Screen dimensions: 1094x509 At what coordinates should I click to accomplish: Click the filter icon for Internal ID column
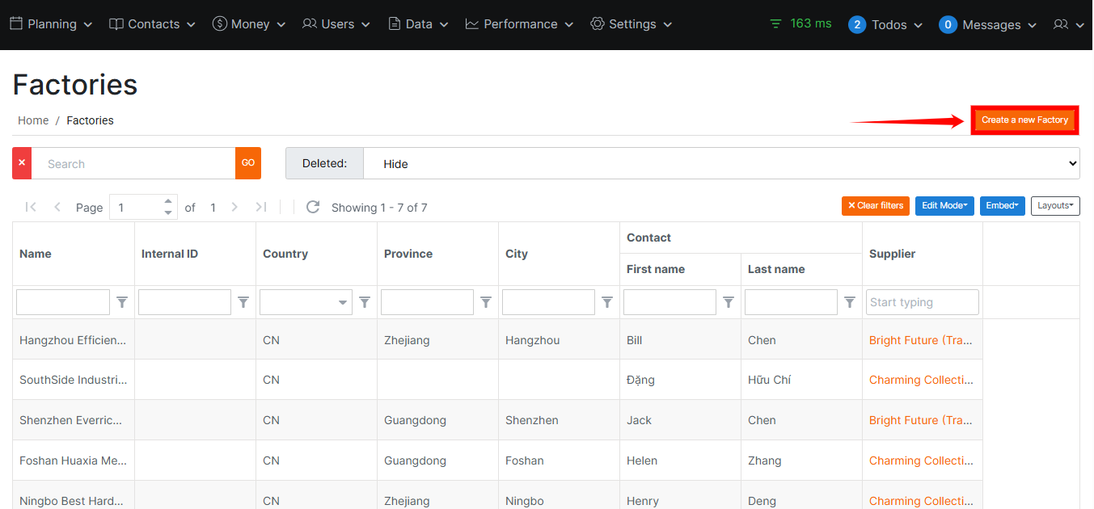tap(243, 302)
